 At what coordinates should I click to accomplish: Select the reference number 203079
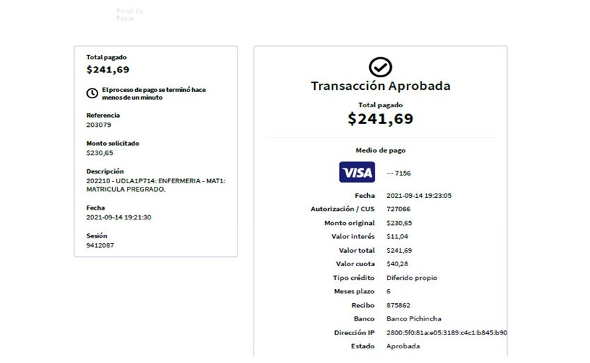98,125
